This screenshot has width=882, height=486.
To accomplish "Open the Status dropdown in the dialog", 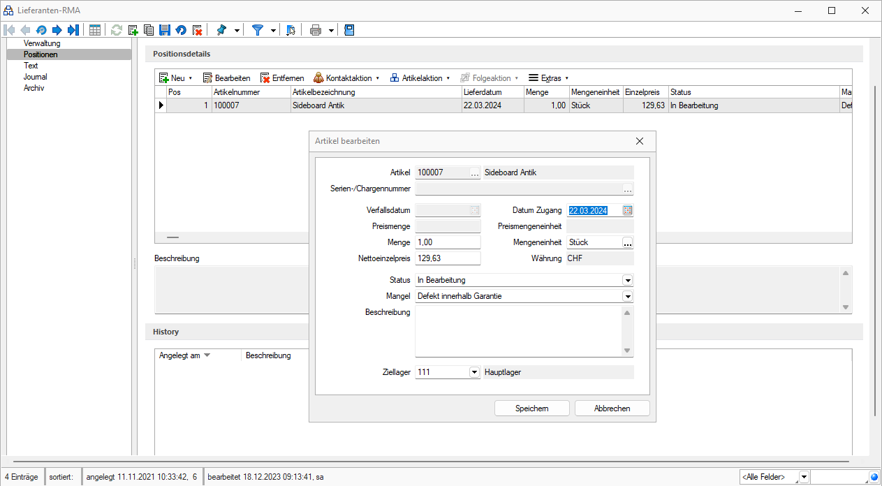I will [626, 279].
